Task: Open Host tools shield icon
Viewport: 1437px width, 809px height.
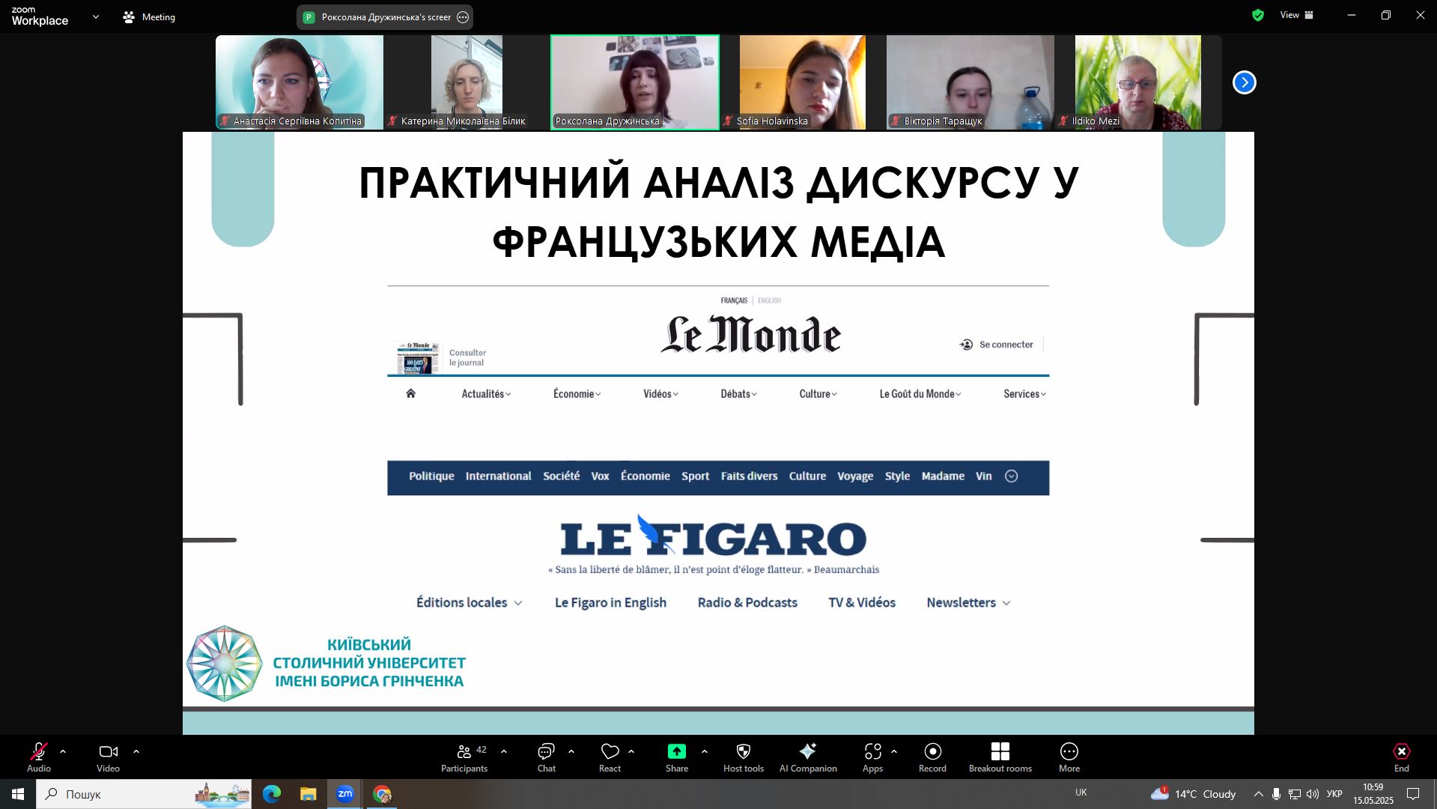Action: tap(743, 752)
